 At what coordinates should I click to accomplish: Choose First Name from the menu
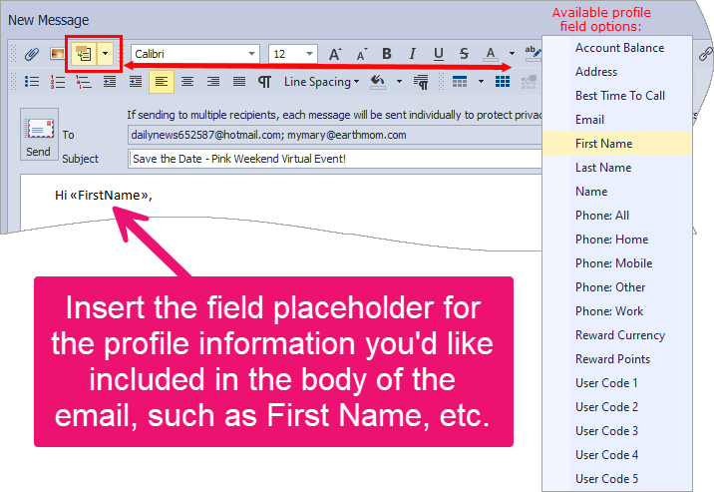617,144
